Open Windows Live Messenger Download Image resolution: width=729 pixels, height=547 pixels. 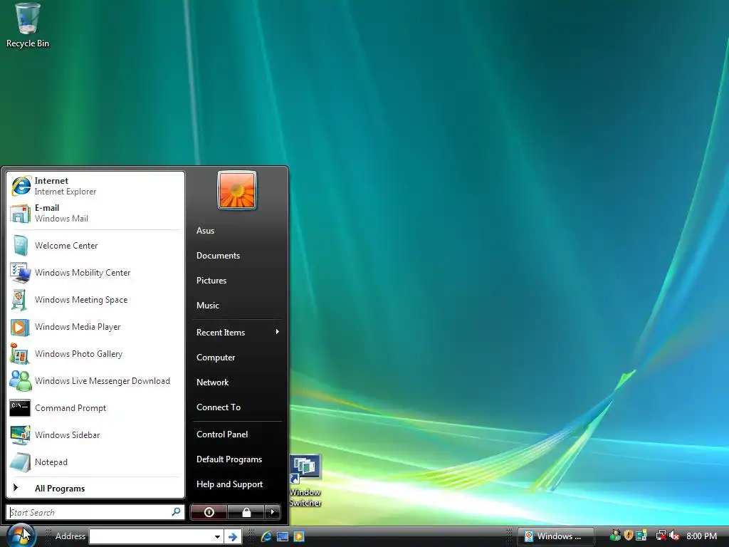click(x=95, y=380)
